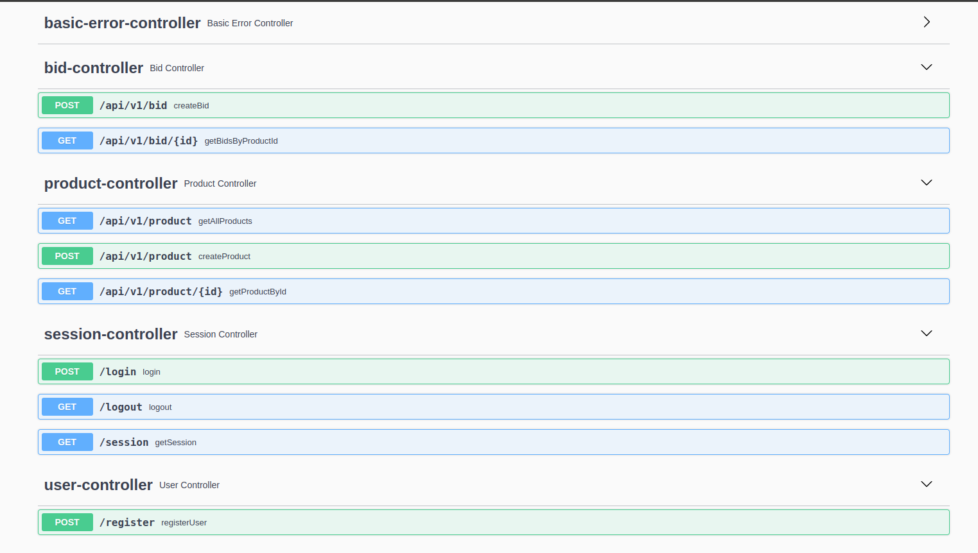Click the bid-controller heading link
Viewport: 978px width, 553px height.
tap(94, 68)
